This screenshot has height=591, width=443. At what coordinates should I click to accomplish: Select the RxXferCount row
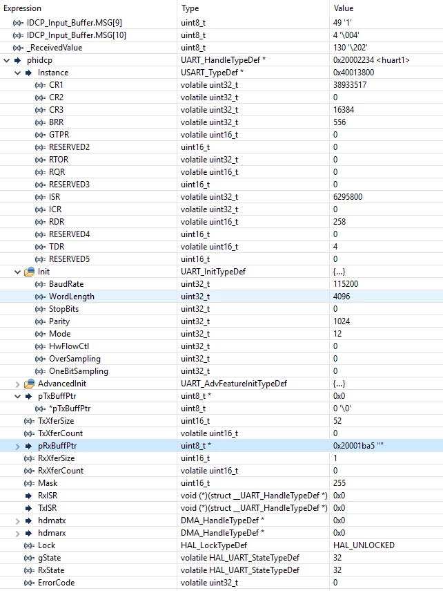[221, 471]
